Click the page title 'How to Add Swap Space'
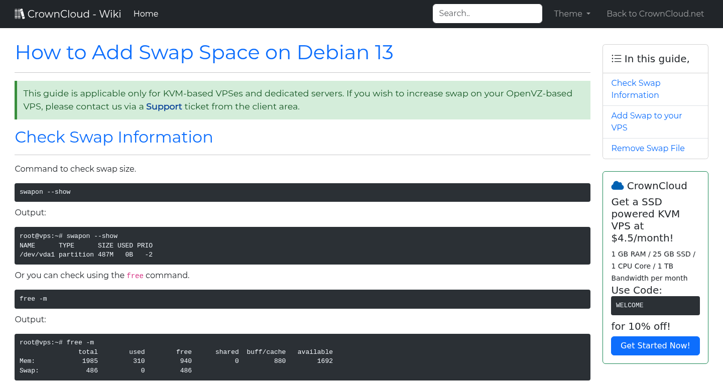Screen dimensions: 723x382 click(x=204, y=52)
